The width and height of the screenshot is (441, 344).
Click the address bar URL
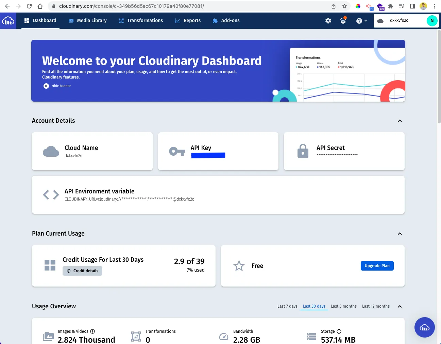(131, 6)
